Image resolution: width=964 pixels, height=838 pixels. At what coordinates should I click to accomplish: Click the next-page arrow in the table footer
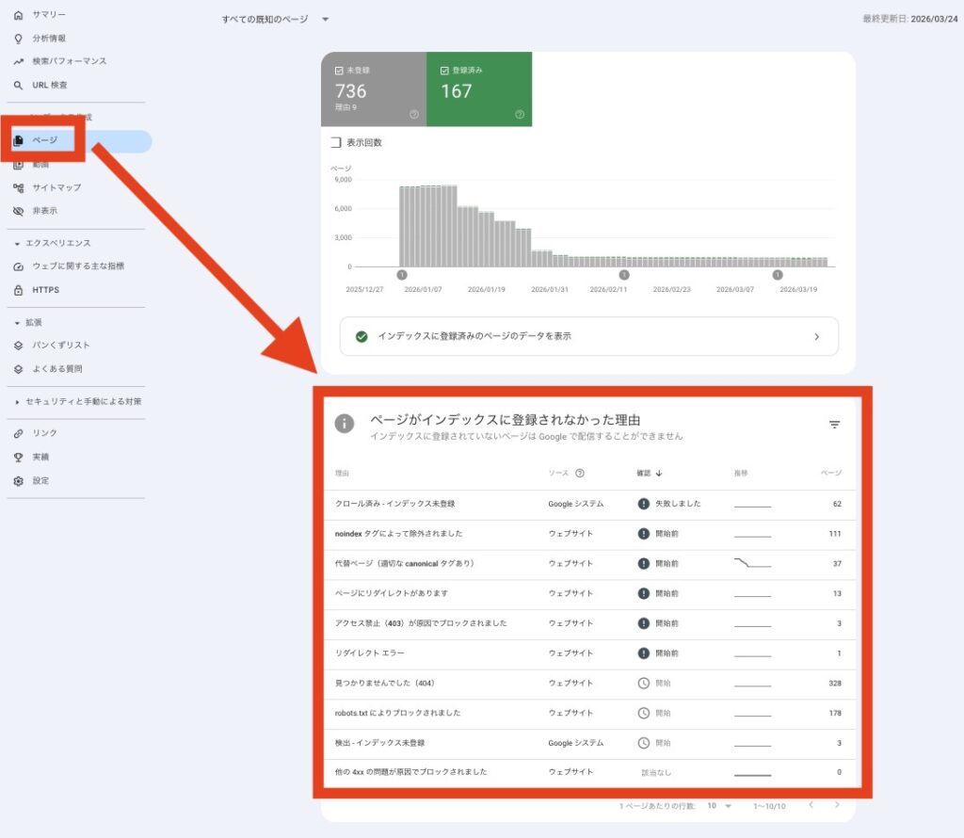[837, 806]
